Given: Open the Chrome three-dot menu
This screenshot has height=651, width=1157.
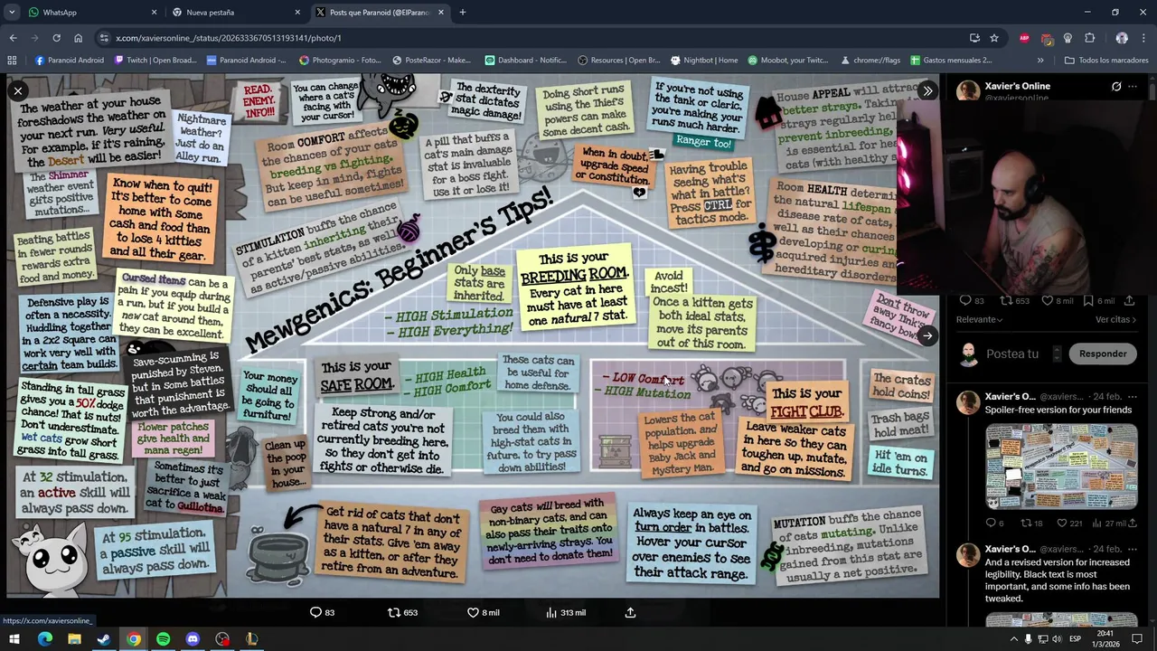Looking at the screenshot, I should [x=1143, y=38].
